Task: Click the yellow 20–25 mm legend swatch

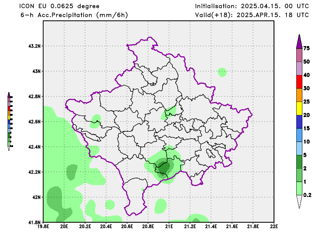Action: coord(299,108)
